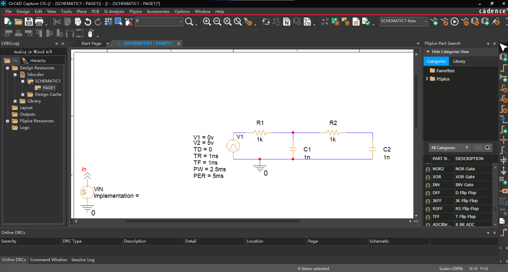Open the Favorites folder in part search
508x272 pixels.
point(445,71)
